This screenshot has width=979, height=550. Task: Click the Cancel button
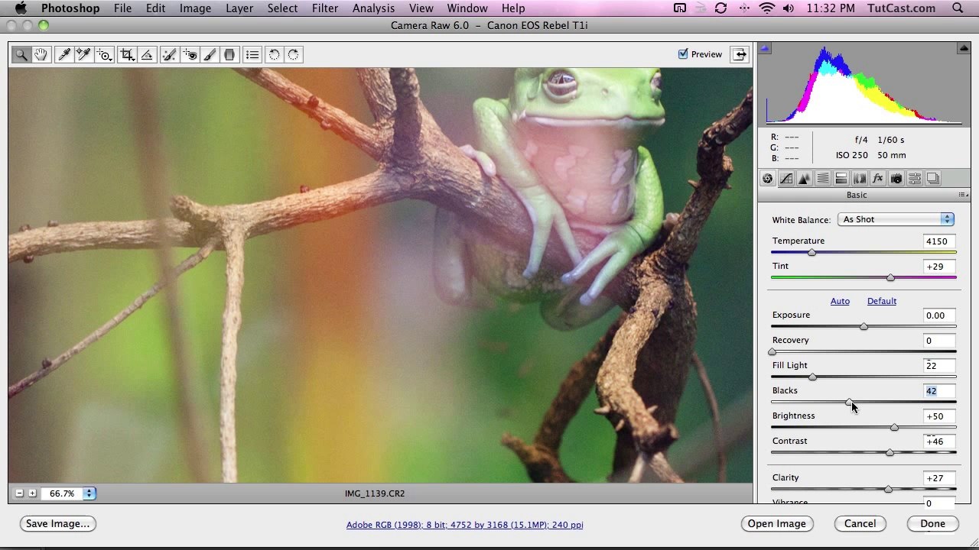[860, 523]
